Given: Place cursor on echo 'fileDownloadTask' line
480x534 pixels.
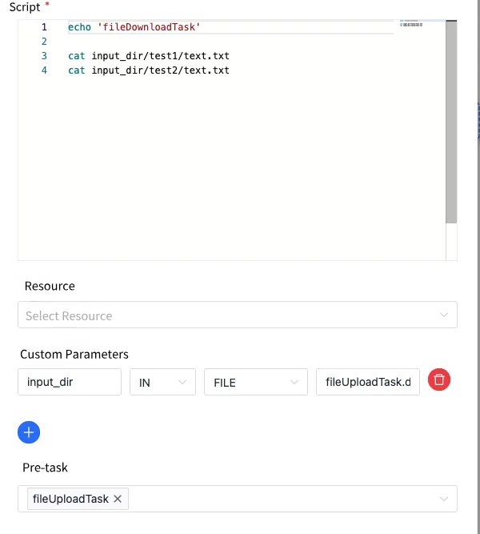Looking at the screenshot, I should [134, 27].
